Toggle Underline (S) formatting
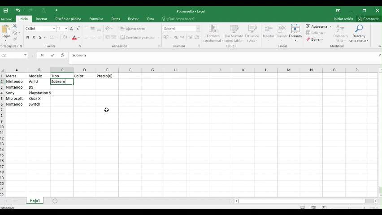This screenshot has width=382, height=215. pos(40,37)
